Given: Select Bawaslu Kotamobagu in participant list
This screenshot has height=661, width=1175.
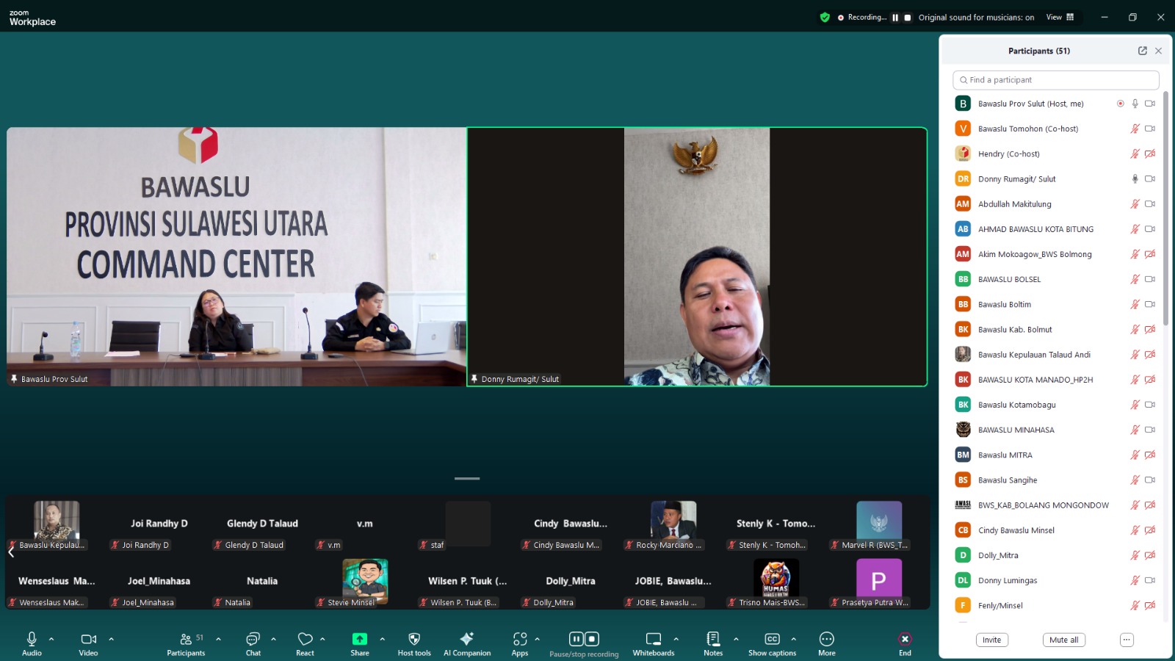Looking at the screenshot, I should click(x=1055, y=405).
